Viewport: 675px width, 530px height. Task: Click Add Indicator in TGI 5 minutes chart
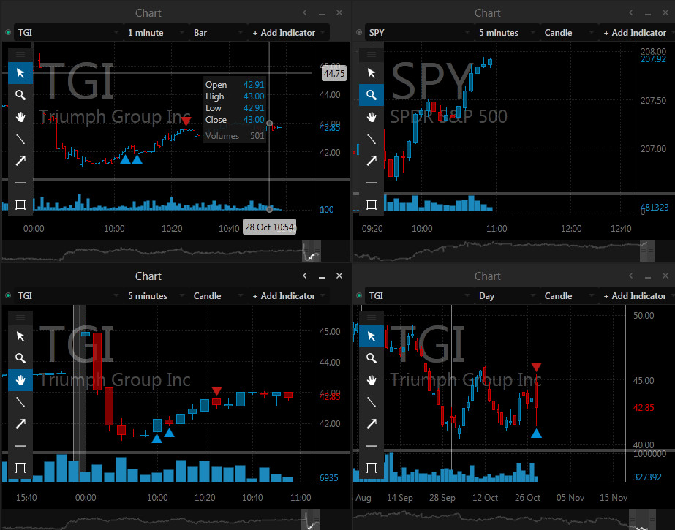(288, 296)
